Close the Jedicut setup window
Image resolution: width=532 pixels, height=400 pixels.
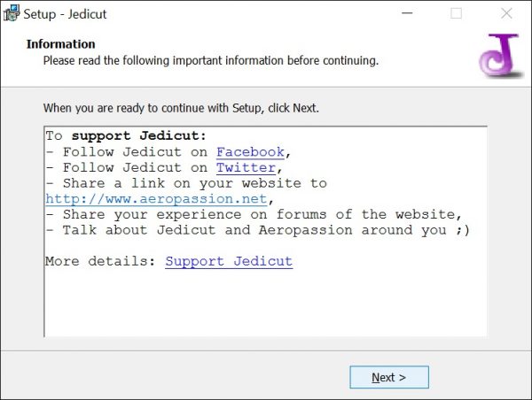(x=506, y=13)
